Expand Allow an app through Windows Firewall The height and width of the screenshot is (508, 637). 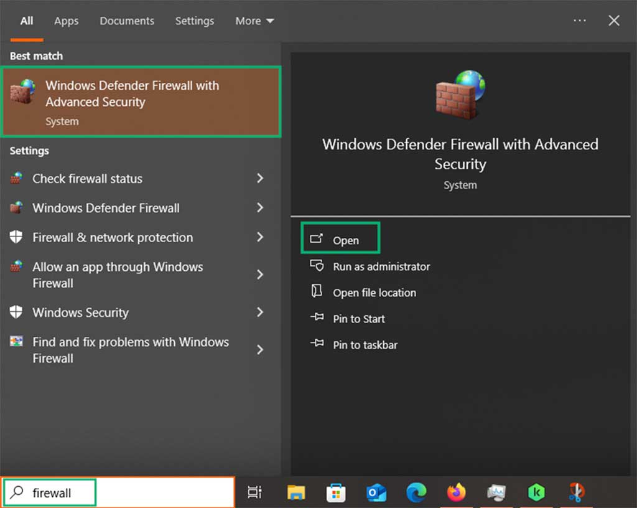(x=260, y=275)
